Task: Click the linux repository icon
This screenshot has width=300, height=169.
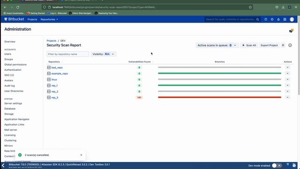Action: tap(49, 79)
